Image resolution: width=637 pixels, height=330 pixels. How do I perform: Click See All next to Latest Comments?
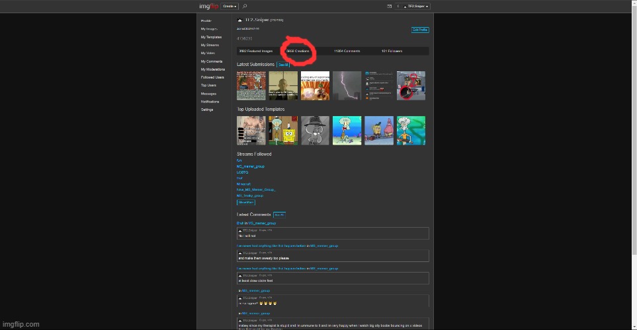pyautogui.click(x=279, y=215)
